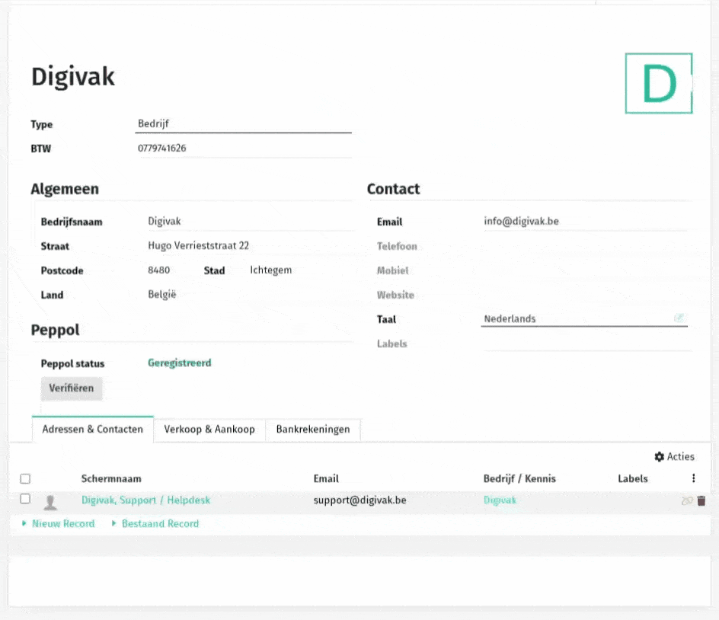
Task: Edit the Land field België
Action: point(250,295)
